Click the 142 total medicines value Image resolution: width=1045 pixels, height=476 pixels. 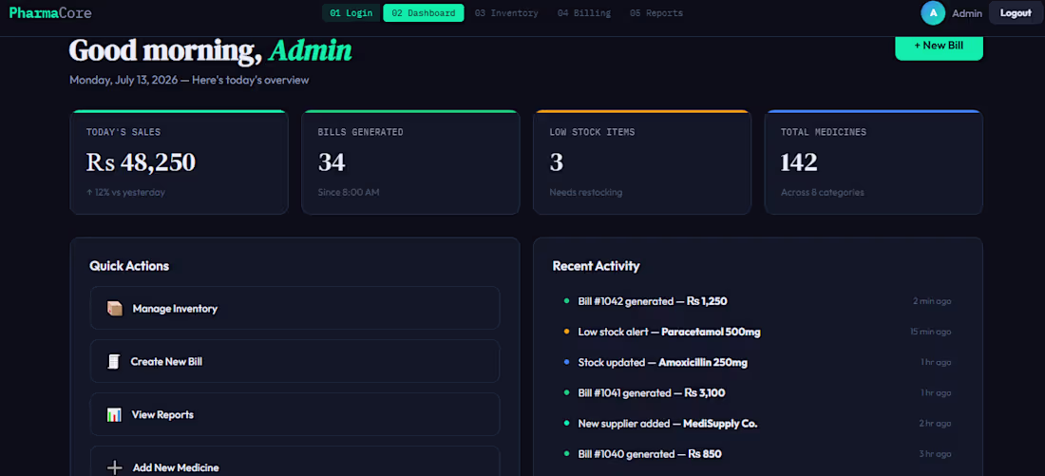799,162
